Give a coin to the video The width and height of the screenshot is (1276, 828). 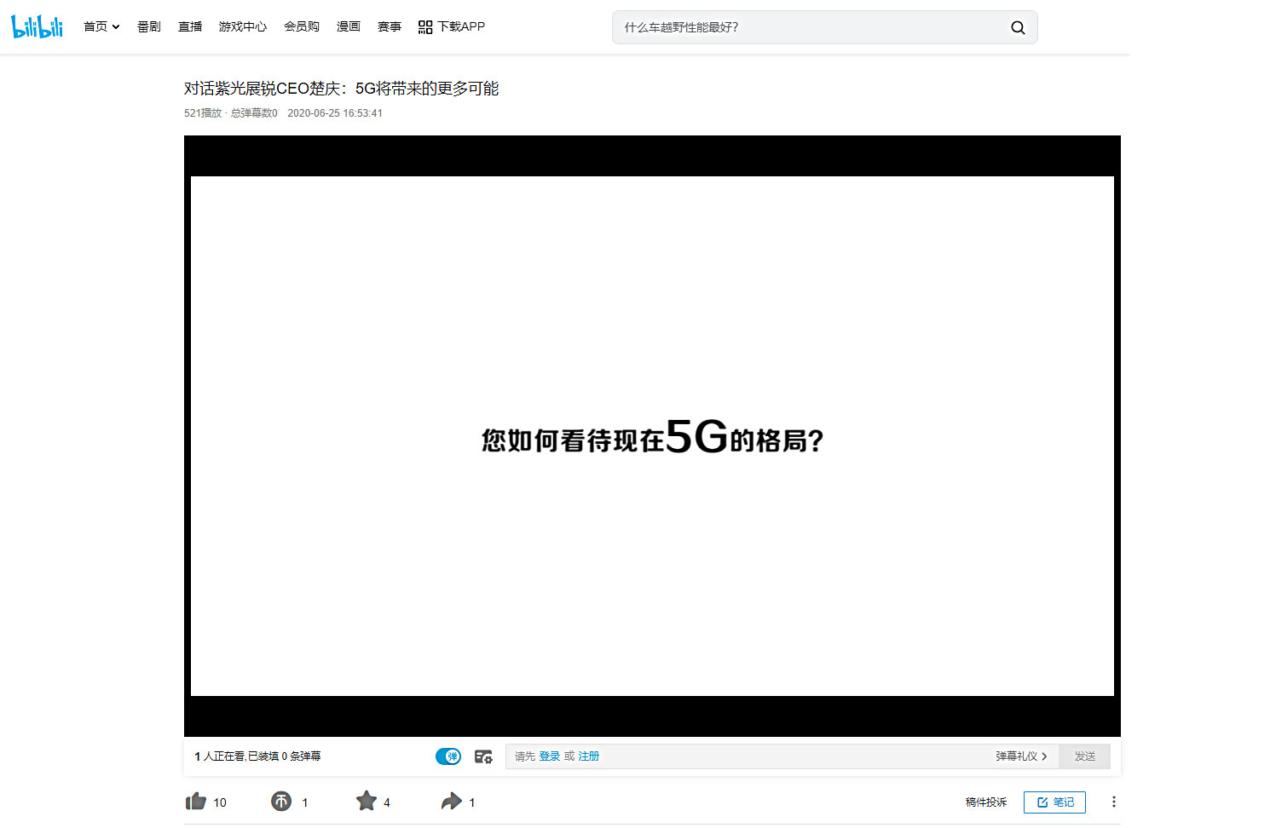coord(281,802)
